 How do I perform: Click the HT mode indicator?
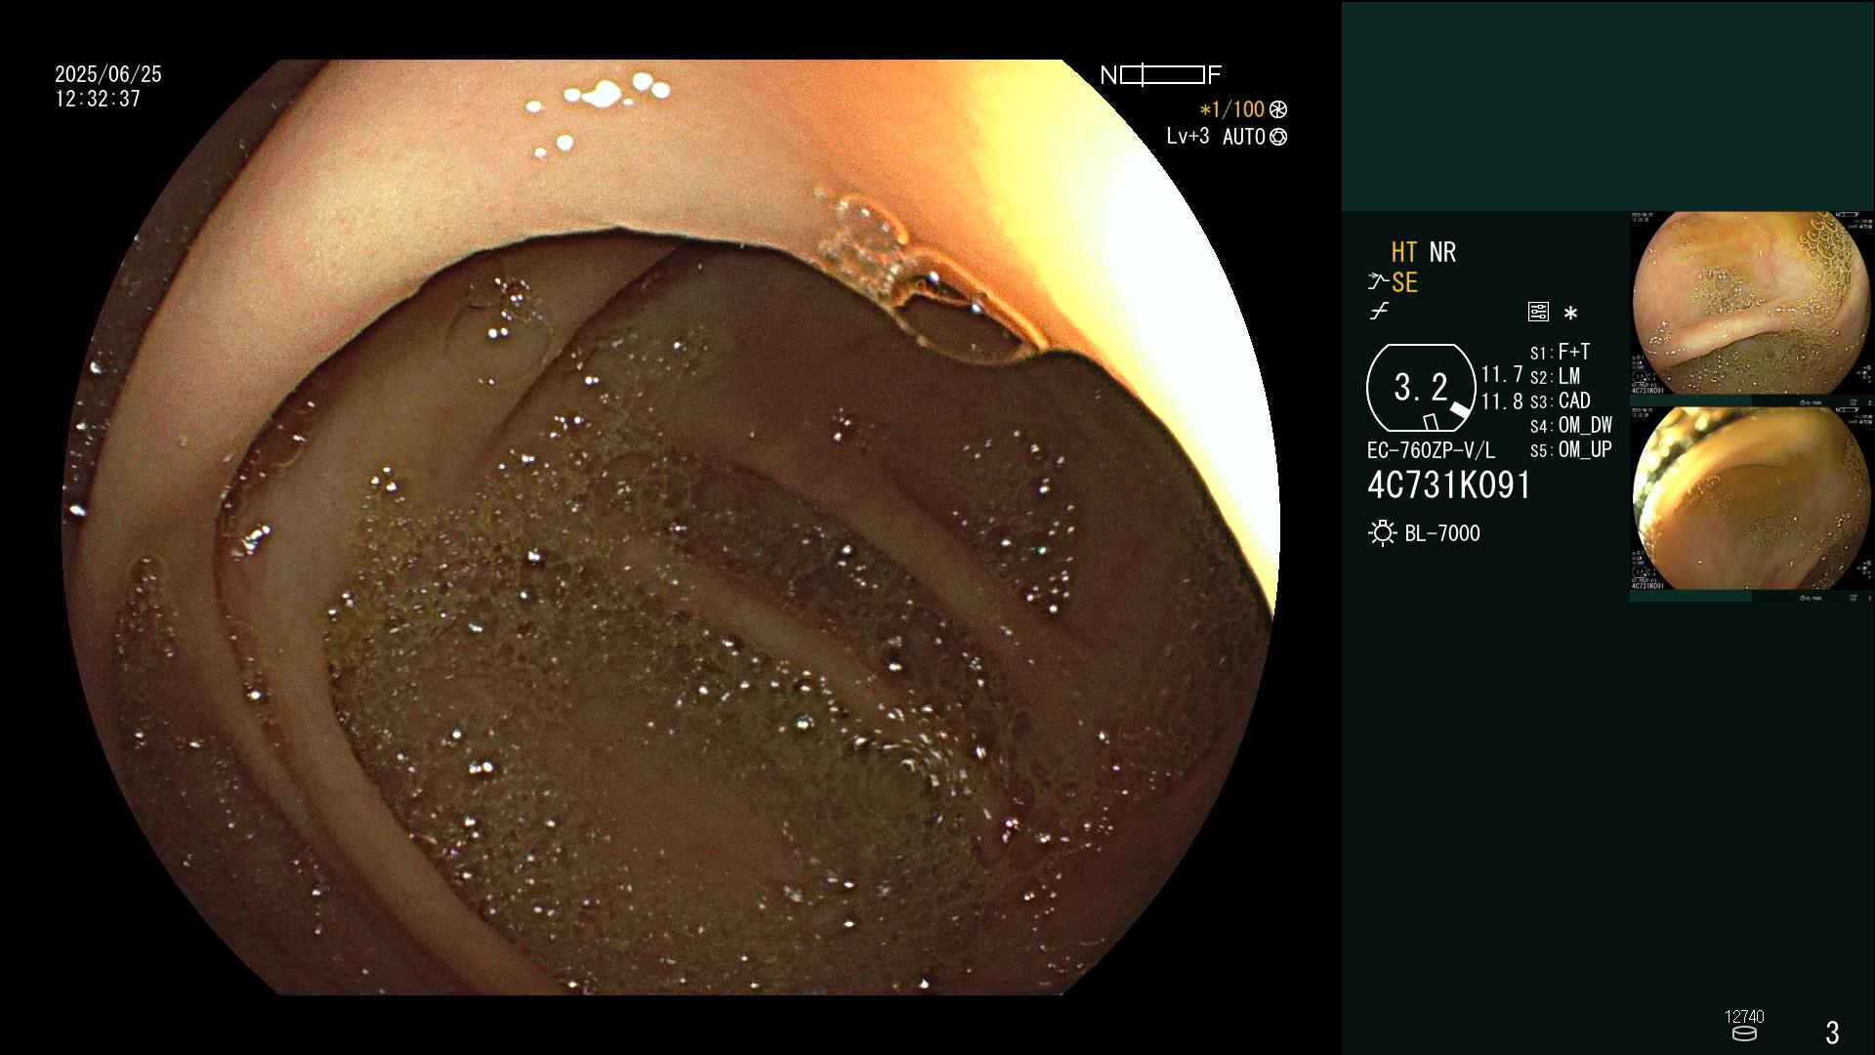click(x=1404, y=252)
